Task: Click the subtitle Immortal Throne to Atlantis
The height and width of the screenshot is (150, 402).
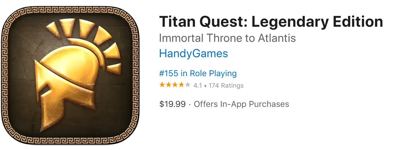Action: coord(227,38)
